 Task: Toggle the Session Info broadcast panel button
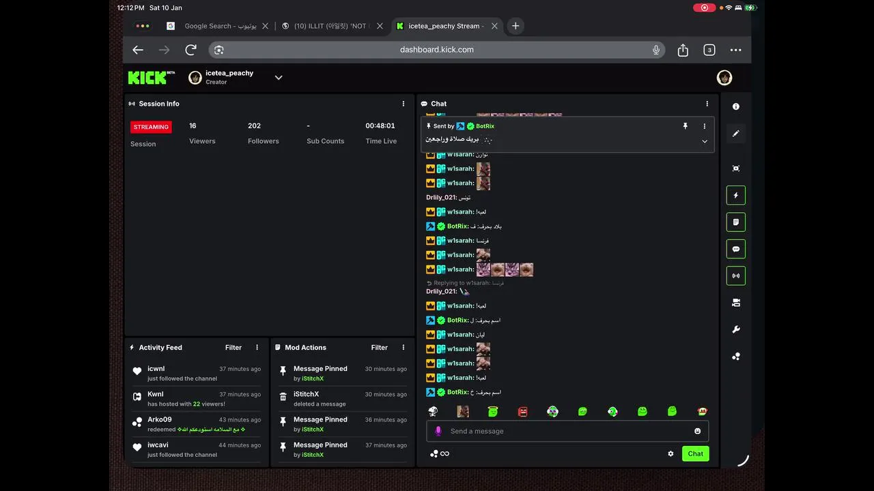click(x=735, y=276)
